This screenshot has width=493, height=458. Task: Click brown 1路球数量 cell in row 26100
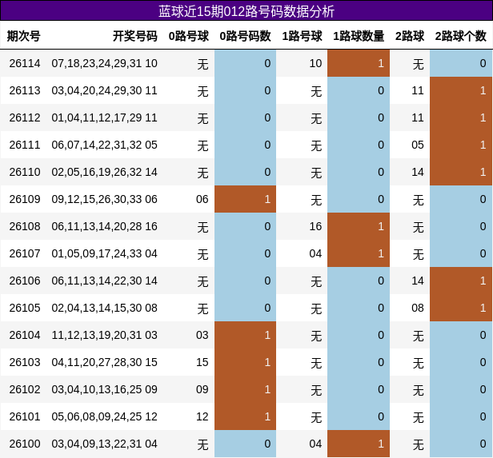point(359,444)
